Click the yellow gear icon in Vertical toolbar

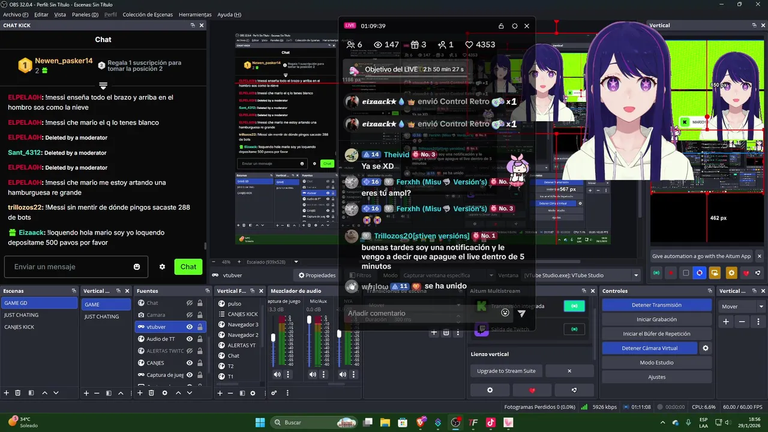tap(731, 273)
